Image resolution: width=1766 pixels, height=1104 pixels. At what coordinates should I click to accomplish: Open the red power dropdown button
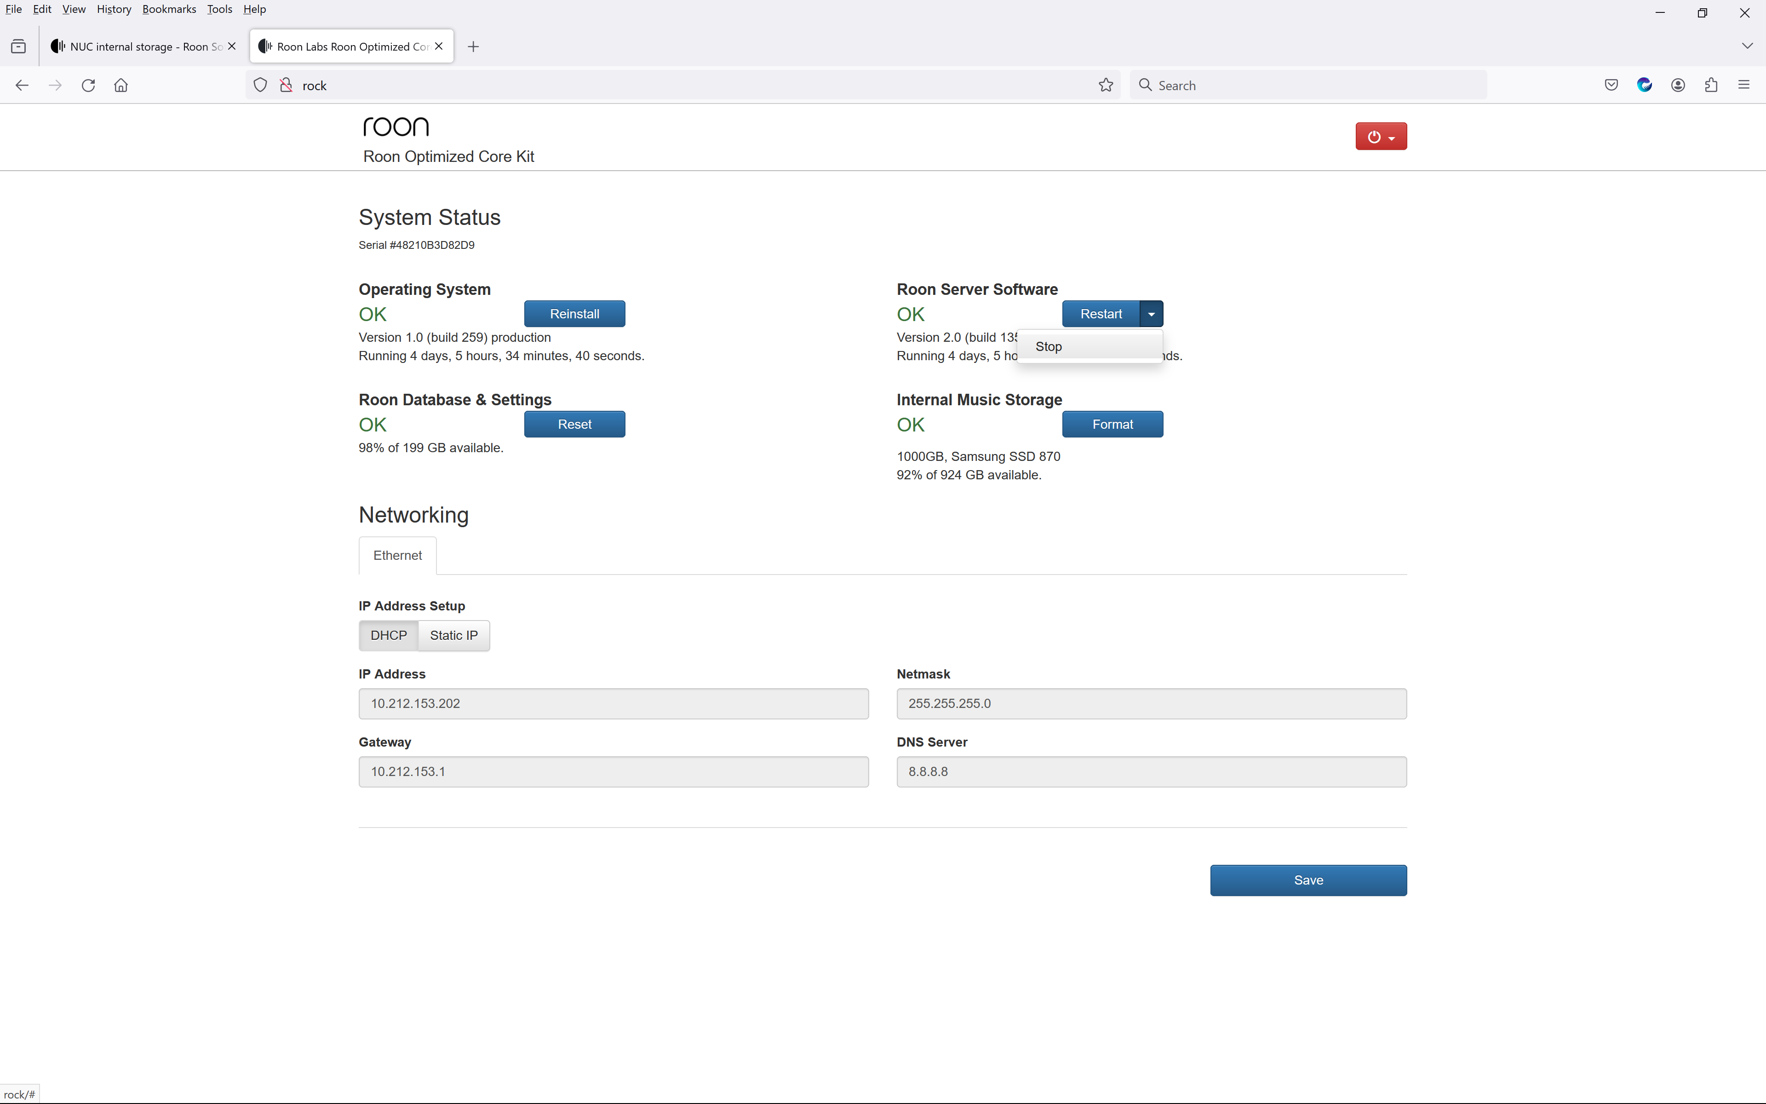point(1381,137)
